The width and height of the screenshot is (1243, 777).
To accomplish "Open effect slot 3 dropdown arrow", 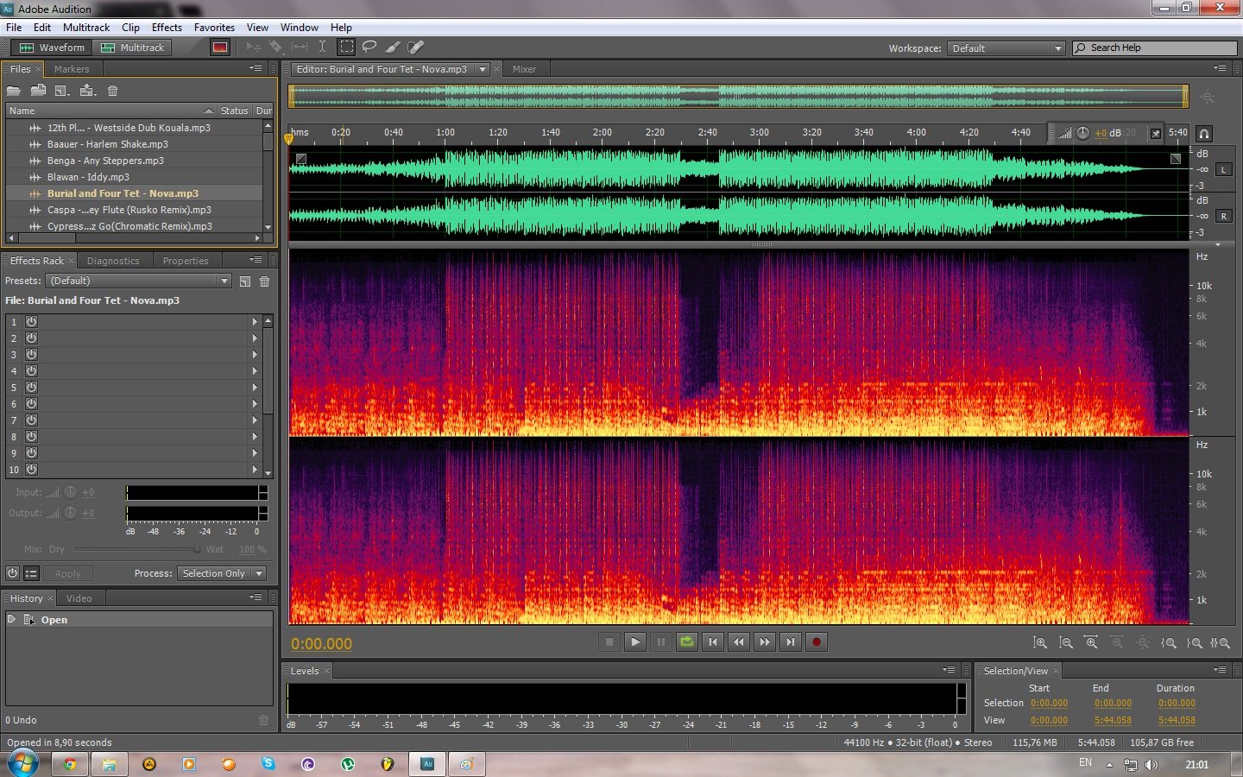I will [255, 355].
